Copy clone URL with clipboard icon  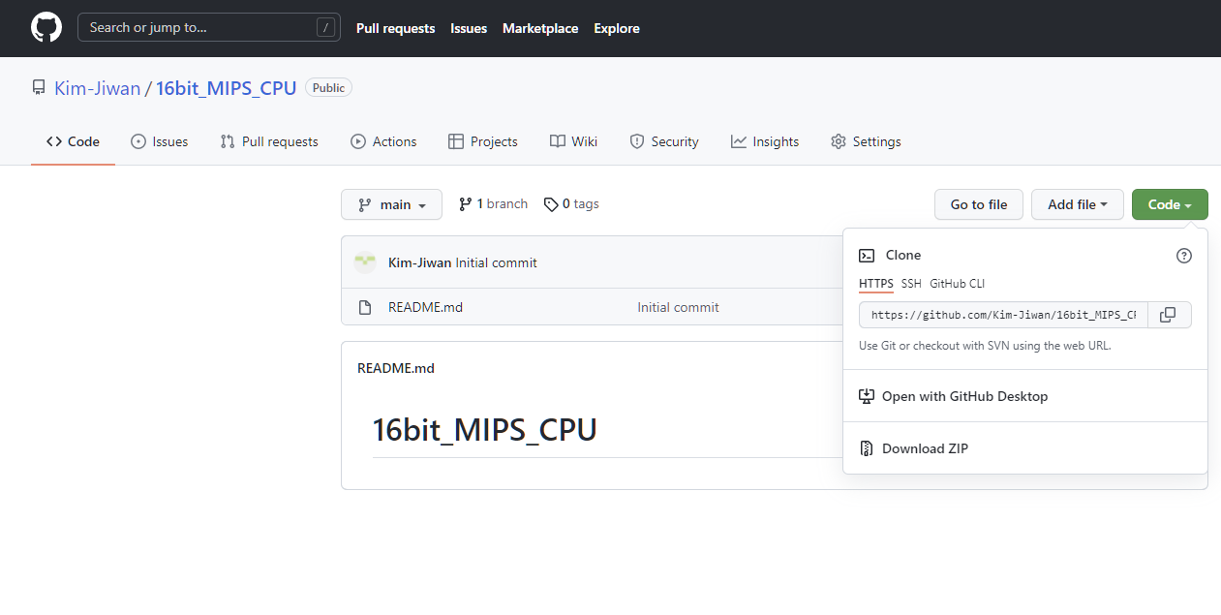tap(1169, 315)
